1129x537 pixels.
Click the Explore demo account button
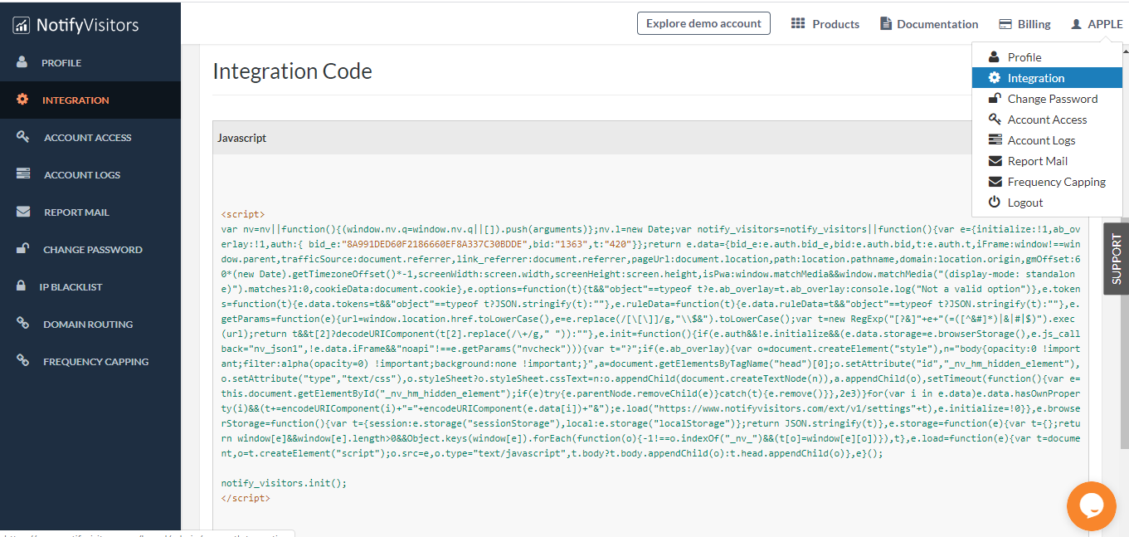(x=703, y=23)
